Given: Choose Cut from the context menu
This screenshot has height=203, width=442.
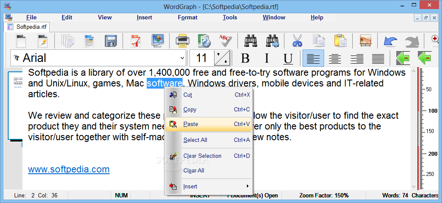Looking at the screenshot, I should coord(208,95).
